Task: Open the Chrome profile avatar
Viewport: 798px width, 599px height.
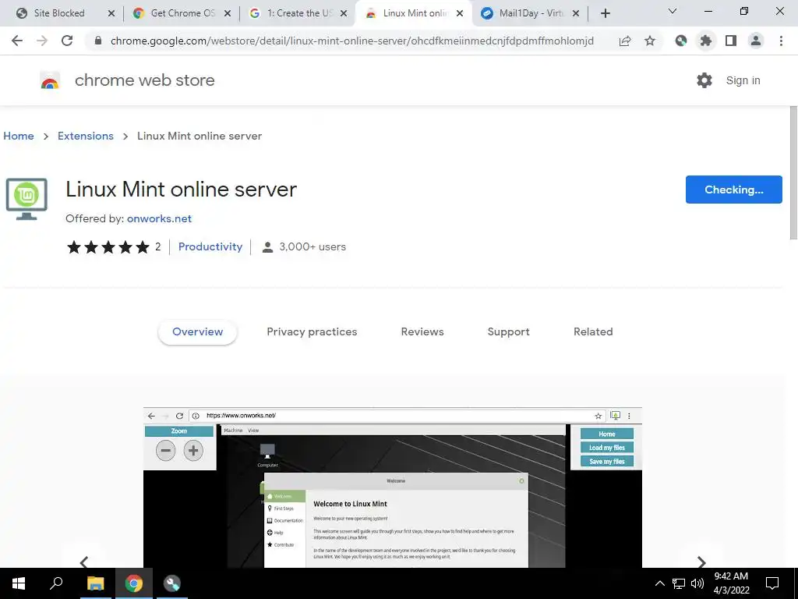Action: (756, 41)
